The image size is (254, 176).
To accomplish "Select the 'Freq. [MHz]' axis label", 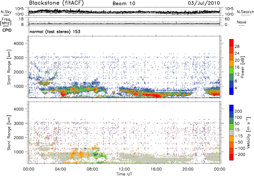I will [x=6, y=22].
